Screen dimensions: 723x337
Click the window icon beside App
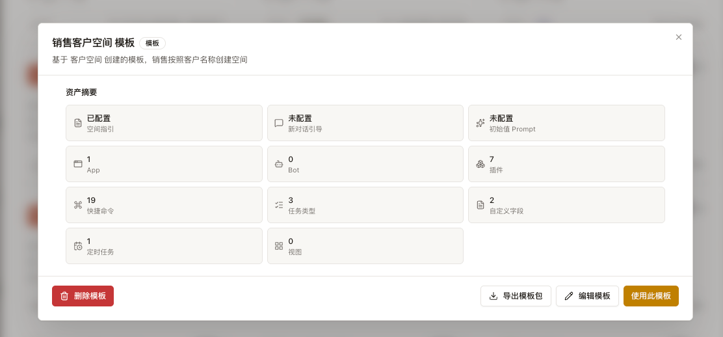pyautogui.click(x=78, y=164)
